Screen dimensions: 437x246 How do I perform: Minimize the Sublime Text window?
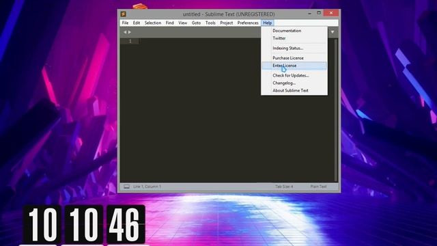309,13
